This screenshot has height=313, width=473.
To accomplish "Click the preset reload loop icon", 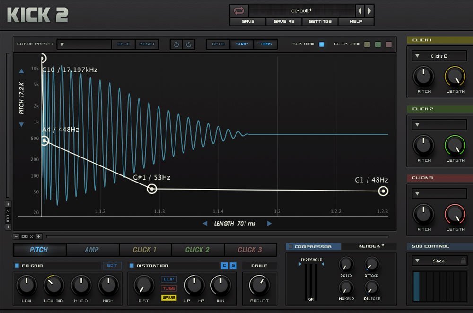I will click(x=239, y=11).
